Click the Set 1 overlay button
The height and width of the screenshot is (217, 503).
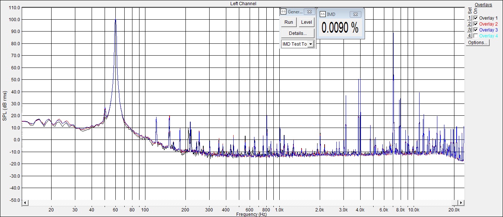click(469, 18)
